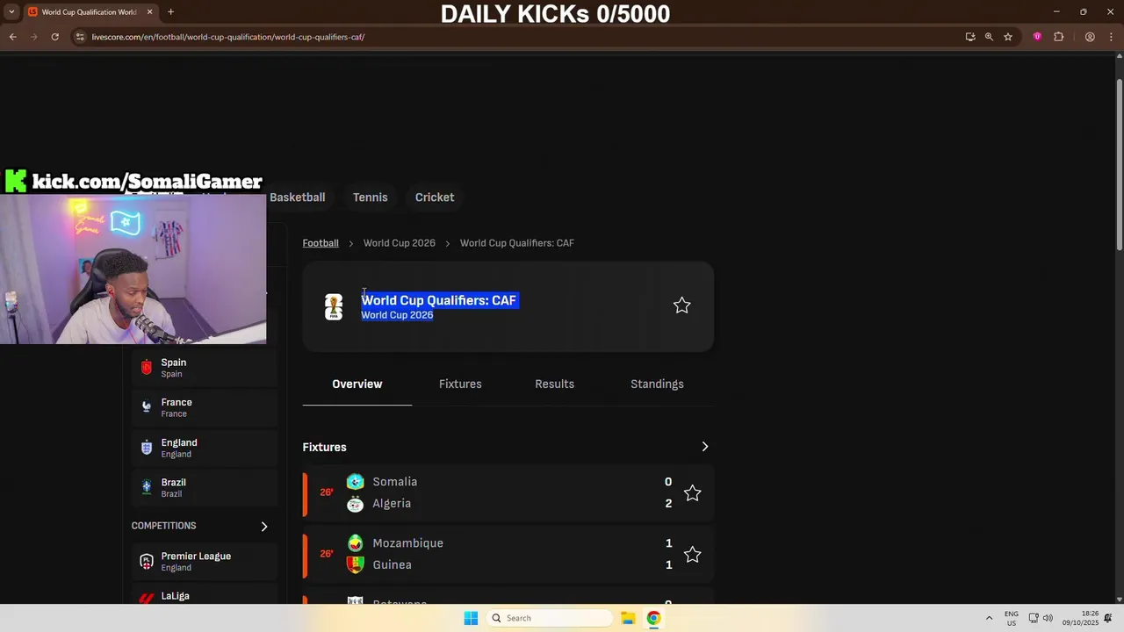Image resolution: width=1124 pixels, height=632 pixels.
Task: Expand the COMPETITIONS list arrow
Action: (263, 526)
